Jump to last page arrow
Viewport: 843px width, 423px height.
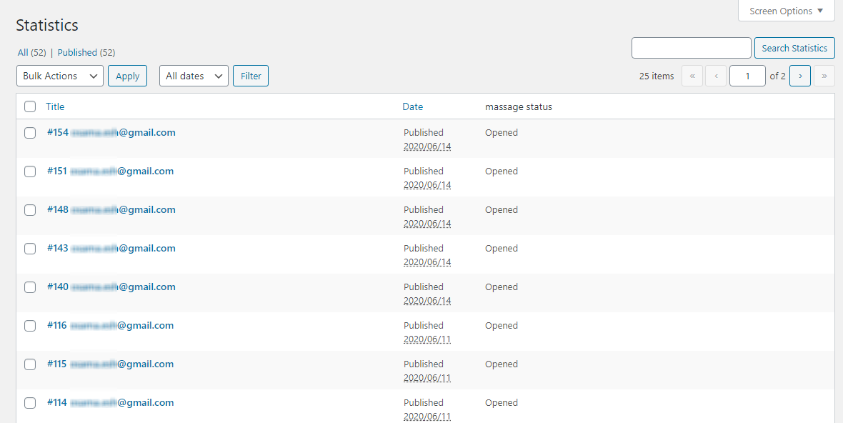tap(824, 76)
